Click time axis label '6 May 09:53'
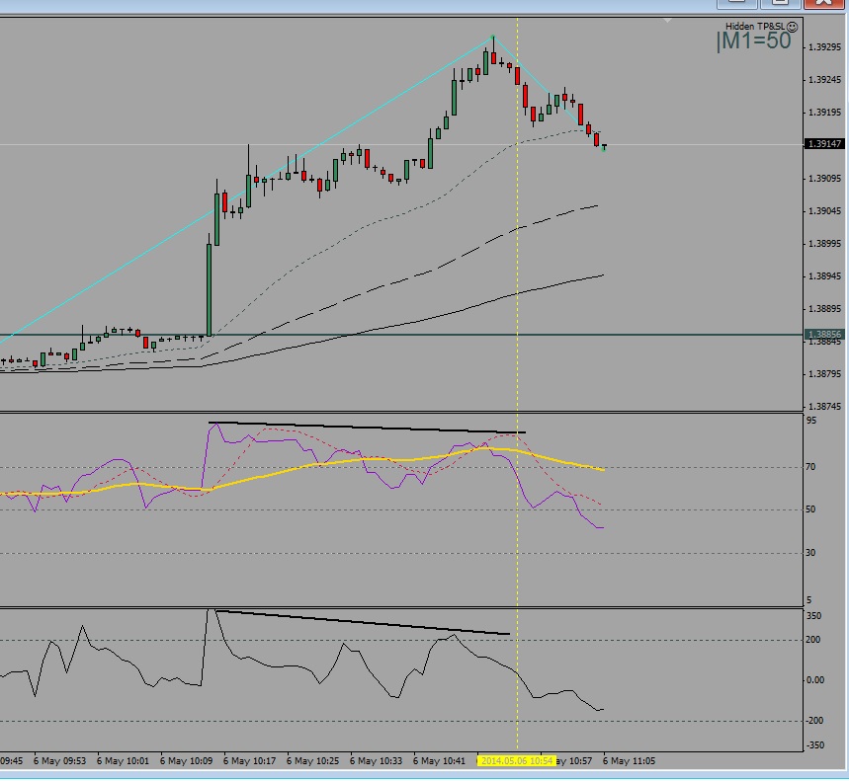Screen dimensions: 849x781 [59, 761]
